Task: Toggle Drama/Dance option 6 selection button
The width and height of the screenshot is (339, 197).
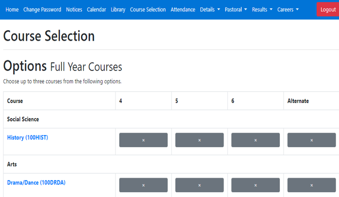Action: click(x=255, y=185)
